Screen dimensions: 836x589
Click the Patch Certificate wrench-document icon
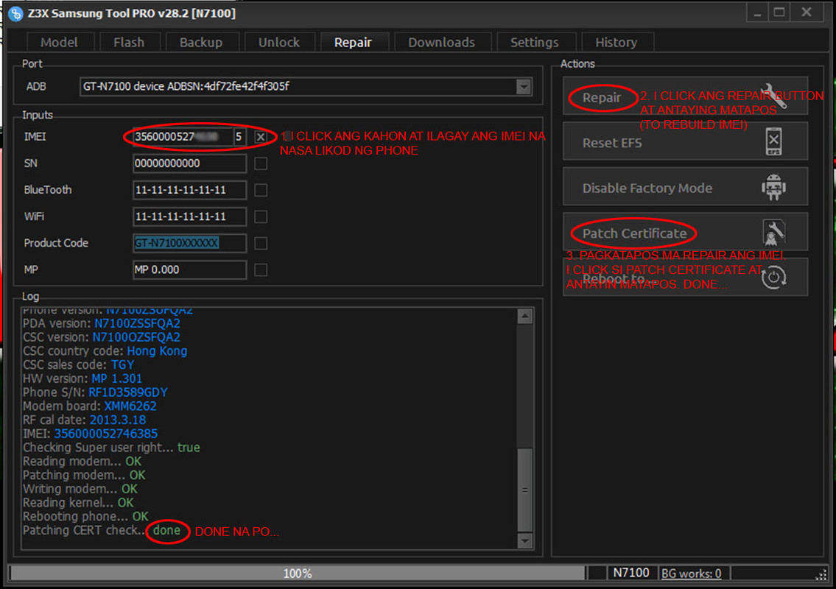tap(773, 233)
